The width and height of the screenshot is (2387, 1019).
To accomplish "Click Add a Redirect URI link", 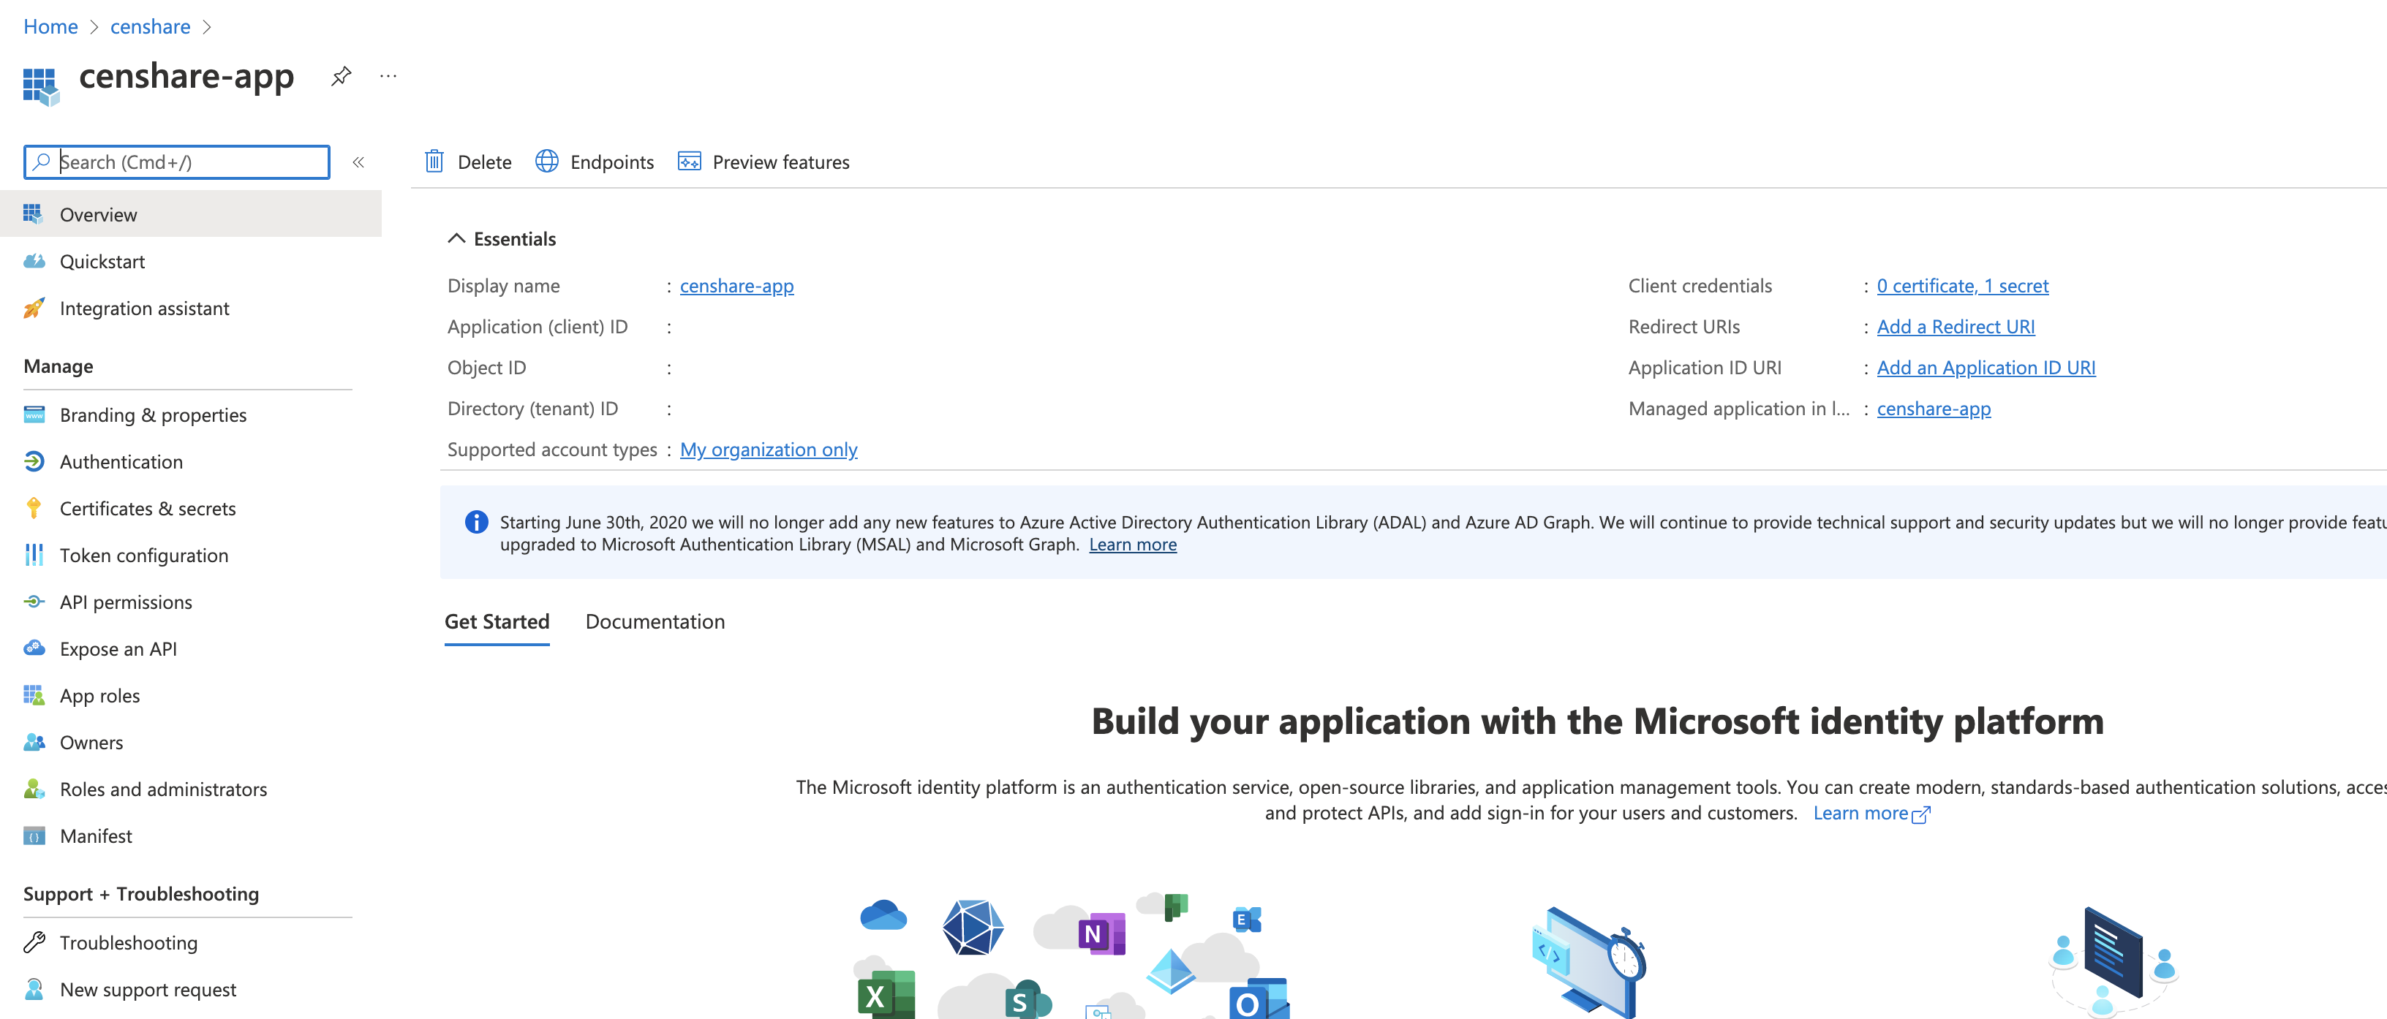I will (x=1956, y=327).
